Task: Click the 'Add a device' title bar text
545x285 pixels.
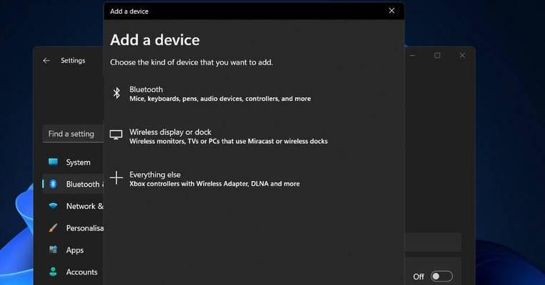Action: click(x=129, y=11)
